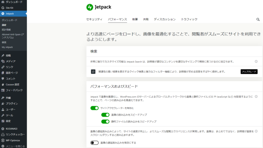Open My Jetpack submenu link
The image size is (263, 148).
tap(7, 47)
